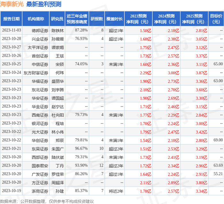The image size is (224, 204).
Task: Select the 德邦证券 institution cell
Action: pyautogui.click(x=40, y=31)
